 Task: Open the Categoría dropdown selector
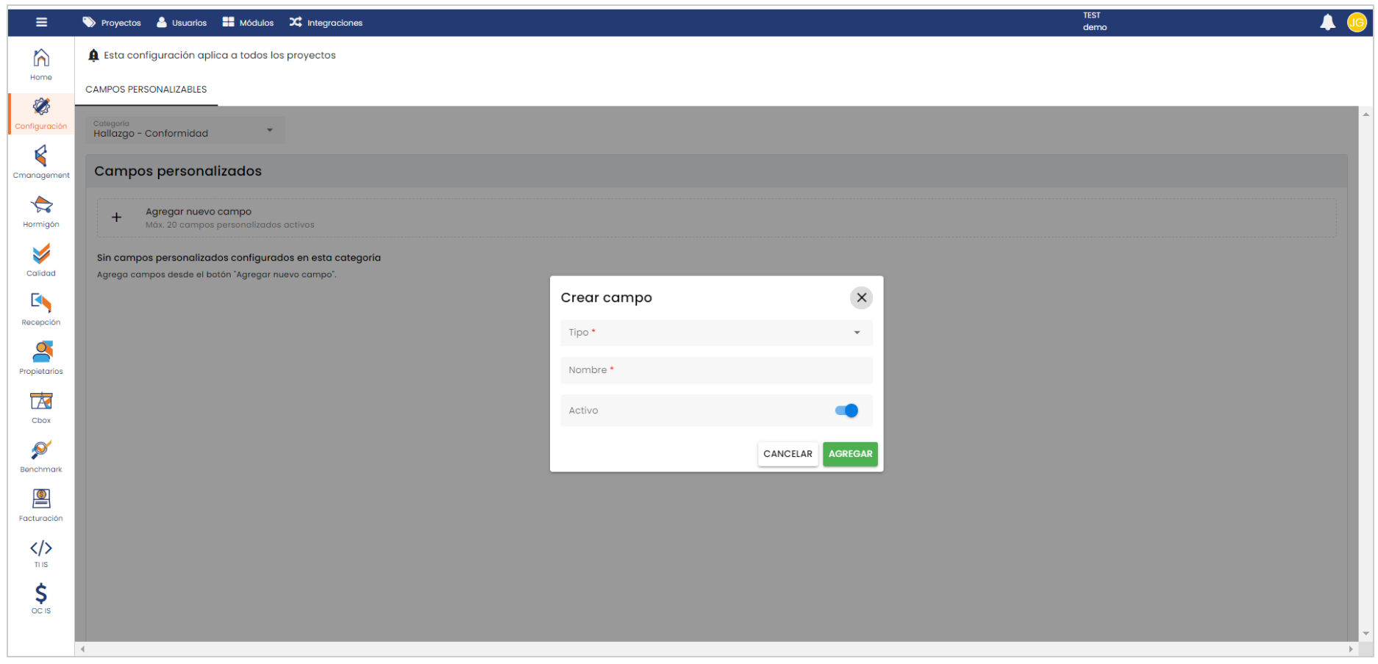click(184, 130)
